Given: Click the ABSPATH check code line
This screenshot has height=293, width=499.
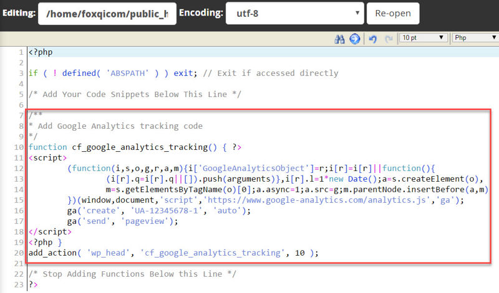Looking at the screenshot, I should tap(183, 73).
